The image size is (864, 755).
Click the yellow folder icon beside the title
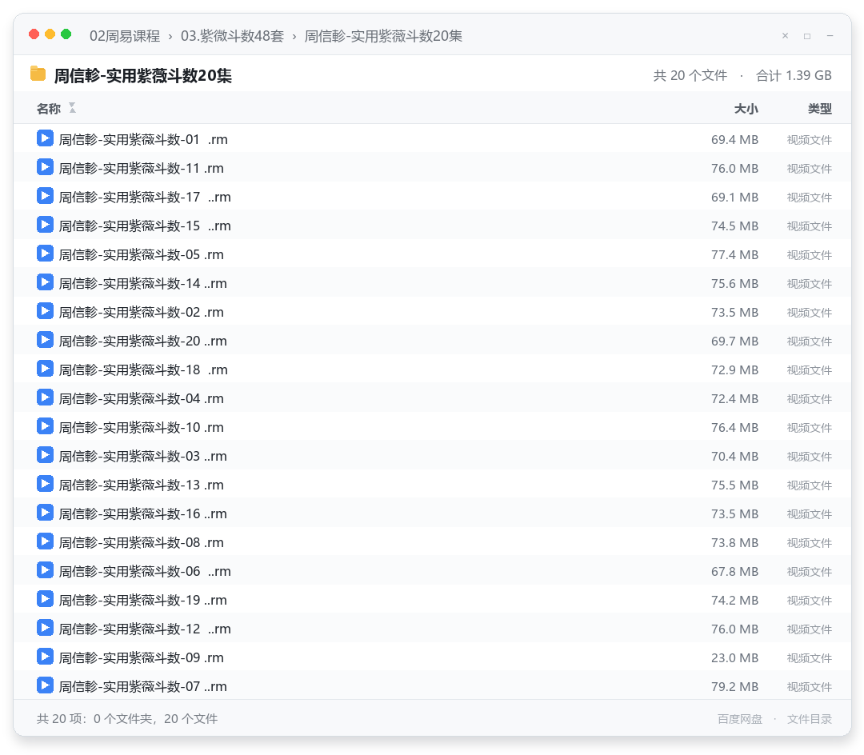[38, 74]
